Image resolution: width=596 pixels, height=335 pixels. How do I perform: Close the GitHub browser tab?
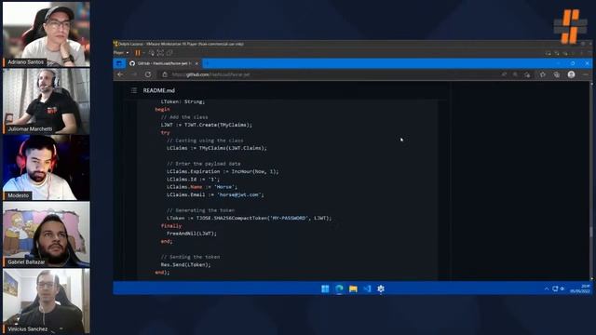[x=196, y=63]
